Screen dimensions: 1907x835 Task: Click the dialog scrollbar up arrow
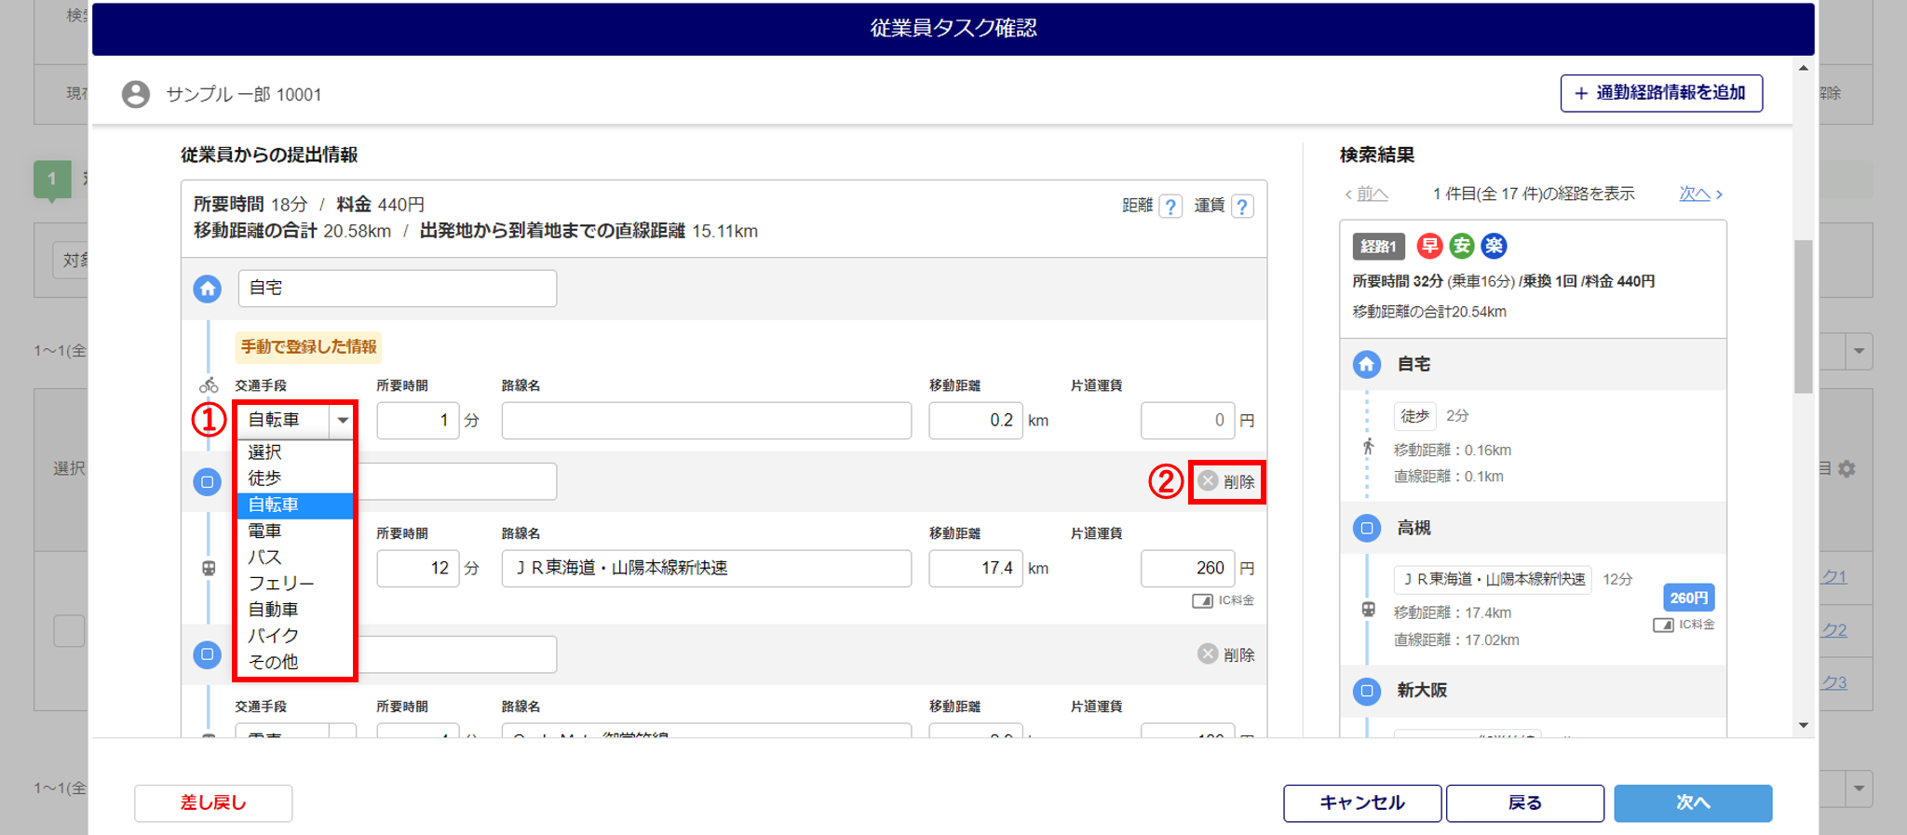pos(1804,68)
